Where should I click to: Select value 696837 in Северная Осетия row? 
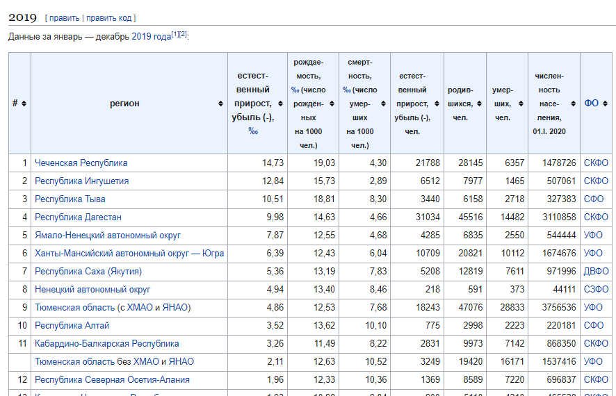(x=561, y=379)
